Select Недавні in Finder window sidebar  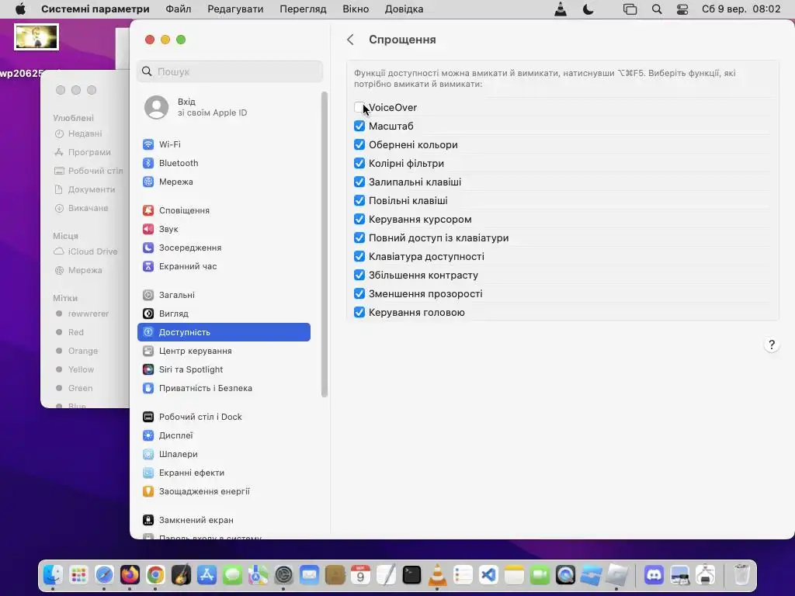(78, 133)
